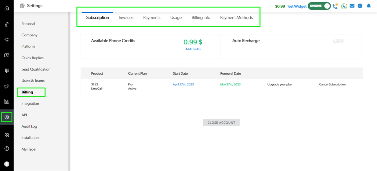Toggle the ONLINE status switch
The width and height of the screenshot is (377, 171).
click(x=319, y=6)
